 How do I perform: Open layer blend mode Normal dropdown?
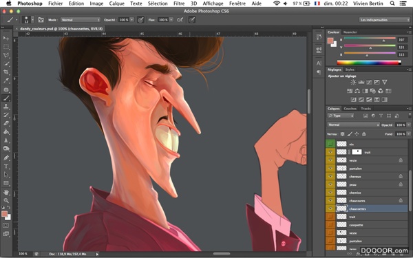(x=354, y=125)
